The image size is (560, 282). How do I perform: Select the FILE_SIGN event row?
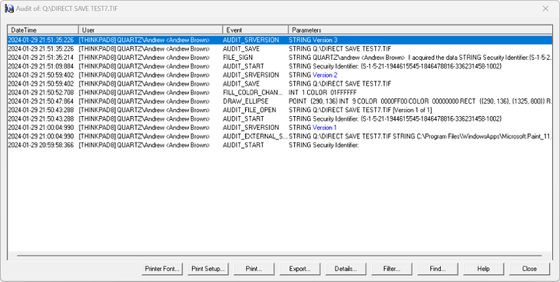pos(280,58)
